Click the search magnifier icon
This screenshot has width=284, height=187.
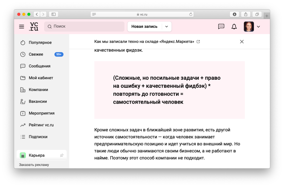(x=50, y=27)
